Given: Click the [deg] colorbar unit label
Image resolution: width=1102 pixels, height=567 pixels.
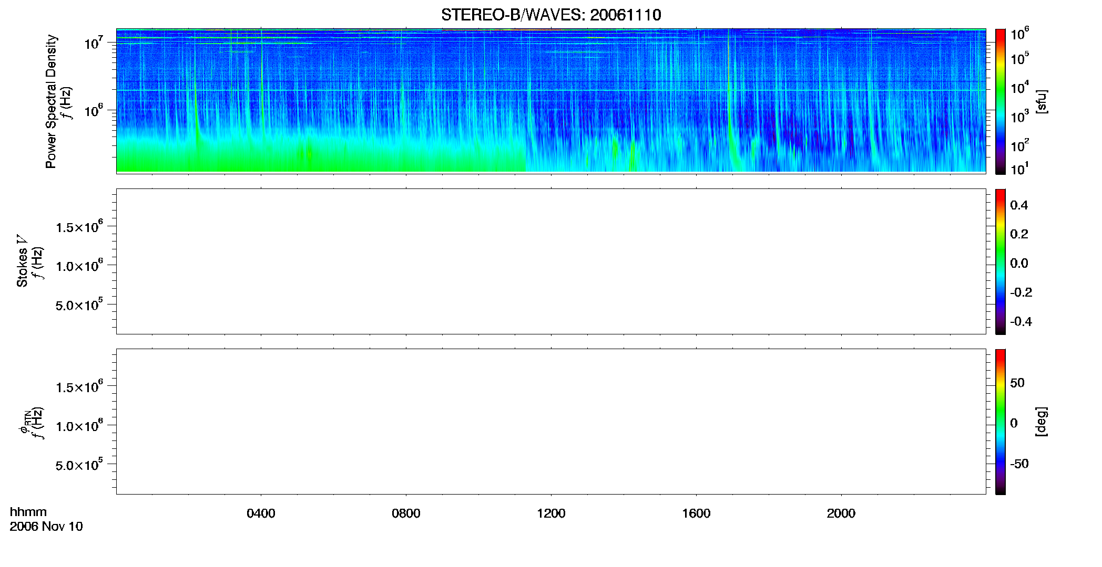Looking at the screenshot, I should 1041,422.
